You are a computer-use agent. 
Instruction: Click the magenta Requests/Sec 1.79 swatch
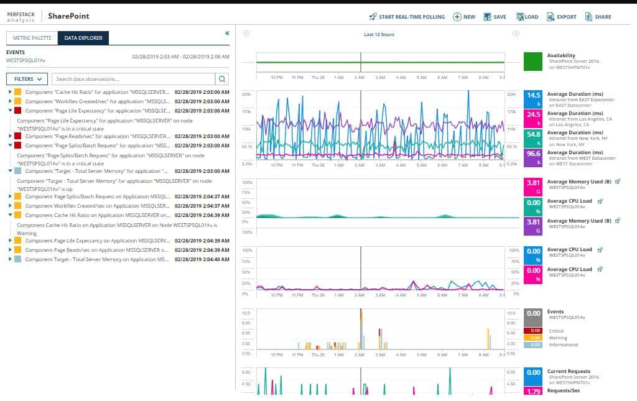(532, 391)
